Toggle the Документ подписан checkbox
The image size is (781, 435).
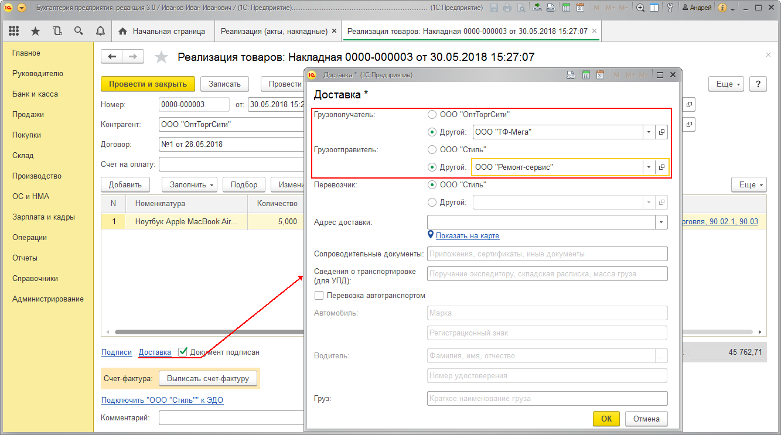(183, 352)
